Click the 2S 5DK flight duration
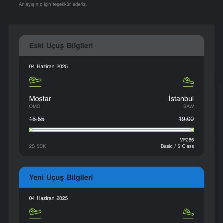This screenshot has width=223, height=223. [37, 146]
